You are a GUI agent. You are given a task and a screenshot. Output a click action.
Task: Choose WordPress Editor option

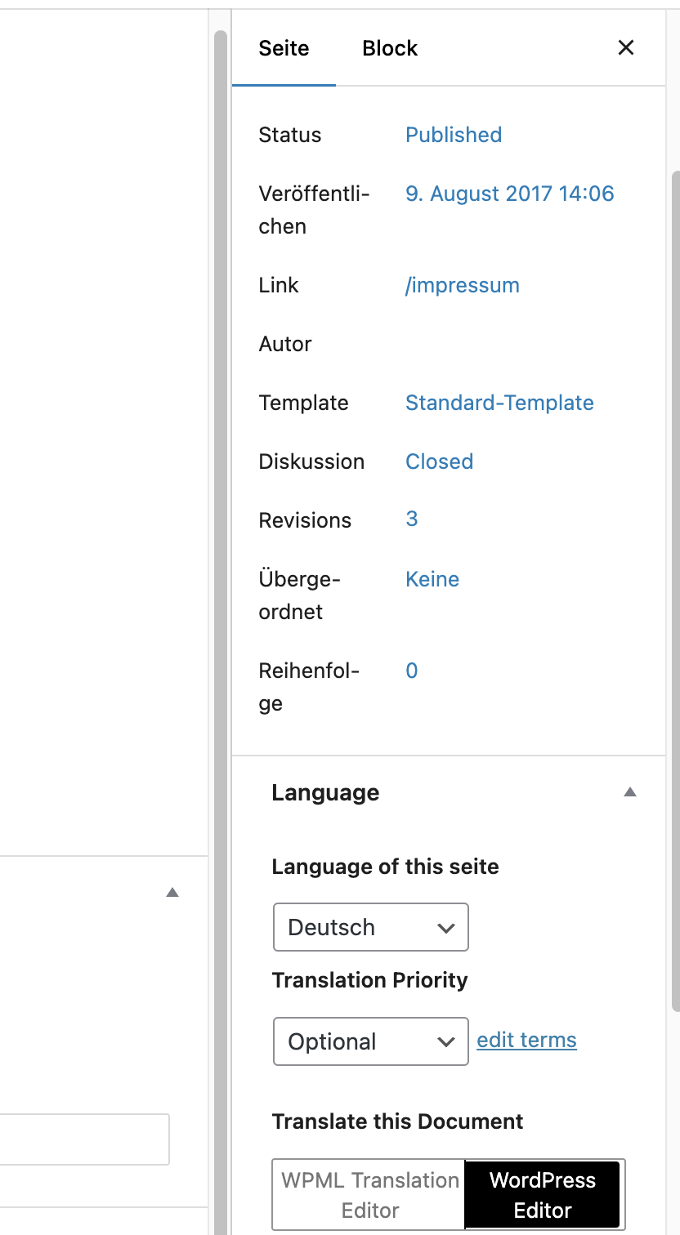543,1195
